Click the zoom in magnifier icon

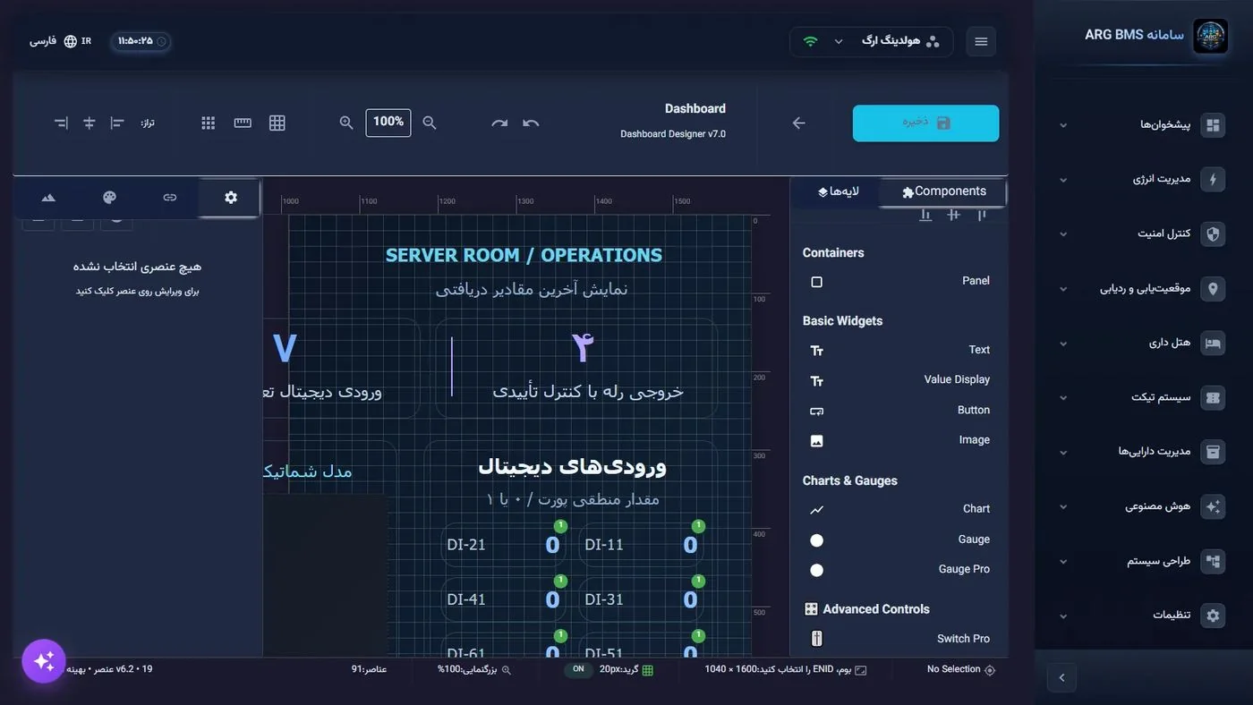click(346, 123)
